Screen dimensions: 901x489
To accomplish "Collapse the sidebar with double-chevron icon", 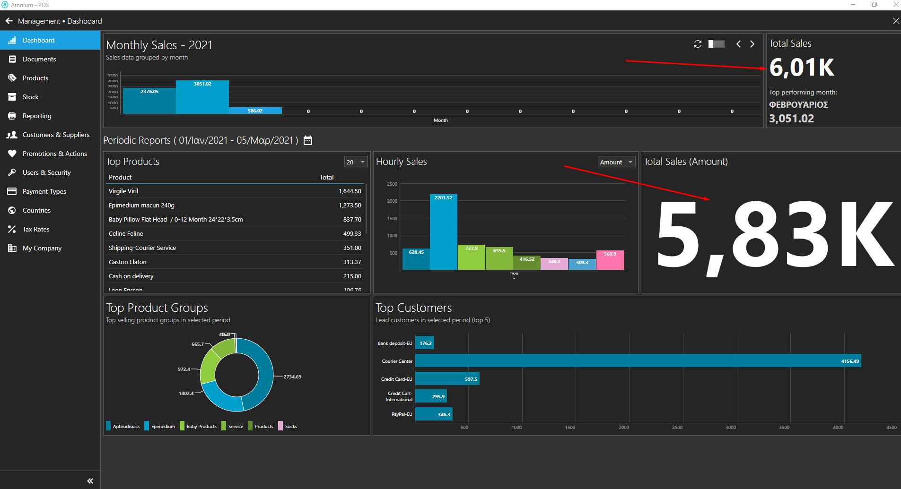I will [x=90, y=481].
